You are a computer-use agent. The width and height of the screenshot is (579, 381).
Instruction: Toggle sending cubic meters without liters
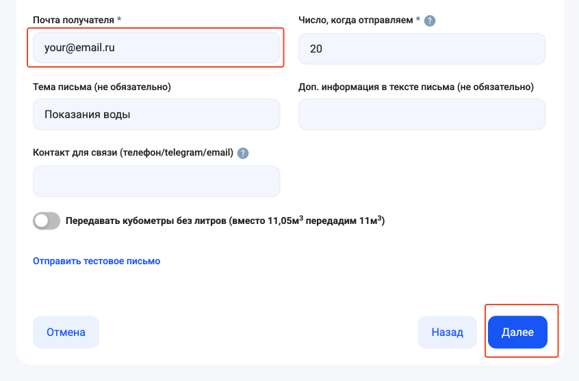coord(47,221)
